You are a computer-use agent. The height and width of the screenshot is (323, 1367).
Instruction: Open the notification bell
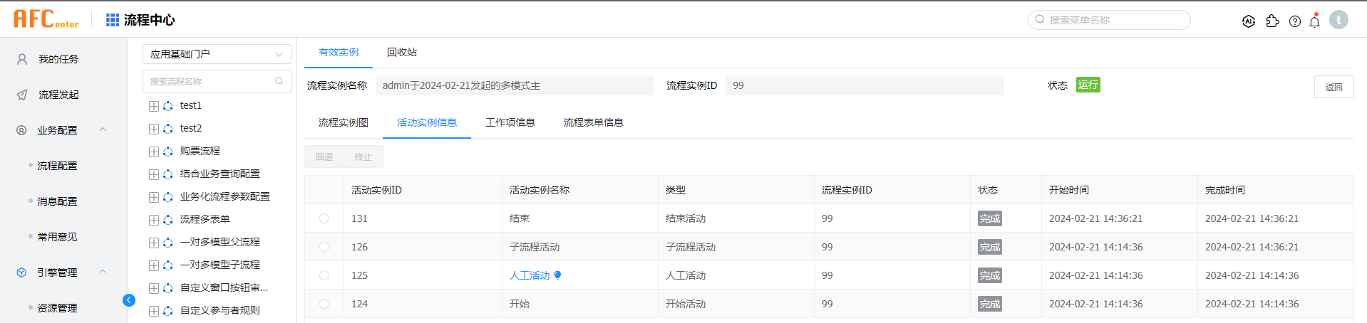(x=1315, y=21)
